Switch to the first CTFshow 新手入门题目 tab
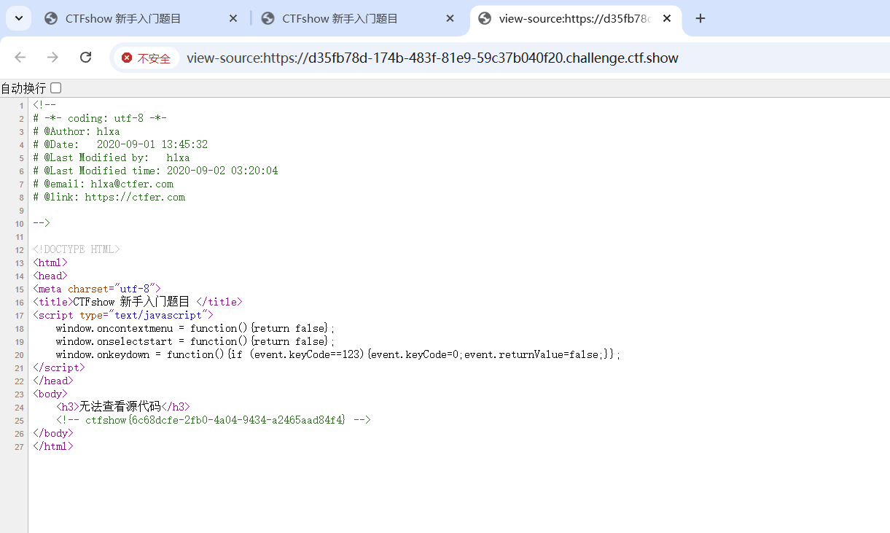Image resolution: width=890 pixels, height=533 pixels. point(122,19)
